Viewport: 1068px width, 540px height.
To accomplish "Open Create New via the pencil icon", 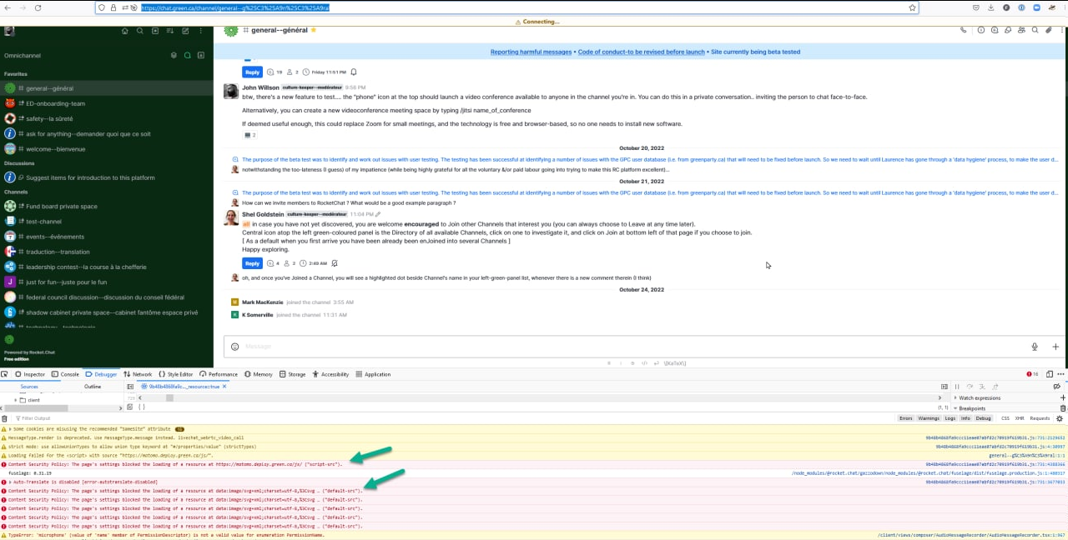I will click(185, 30).
